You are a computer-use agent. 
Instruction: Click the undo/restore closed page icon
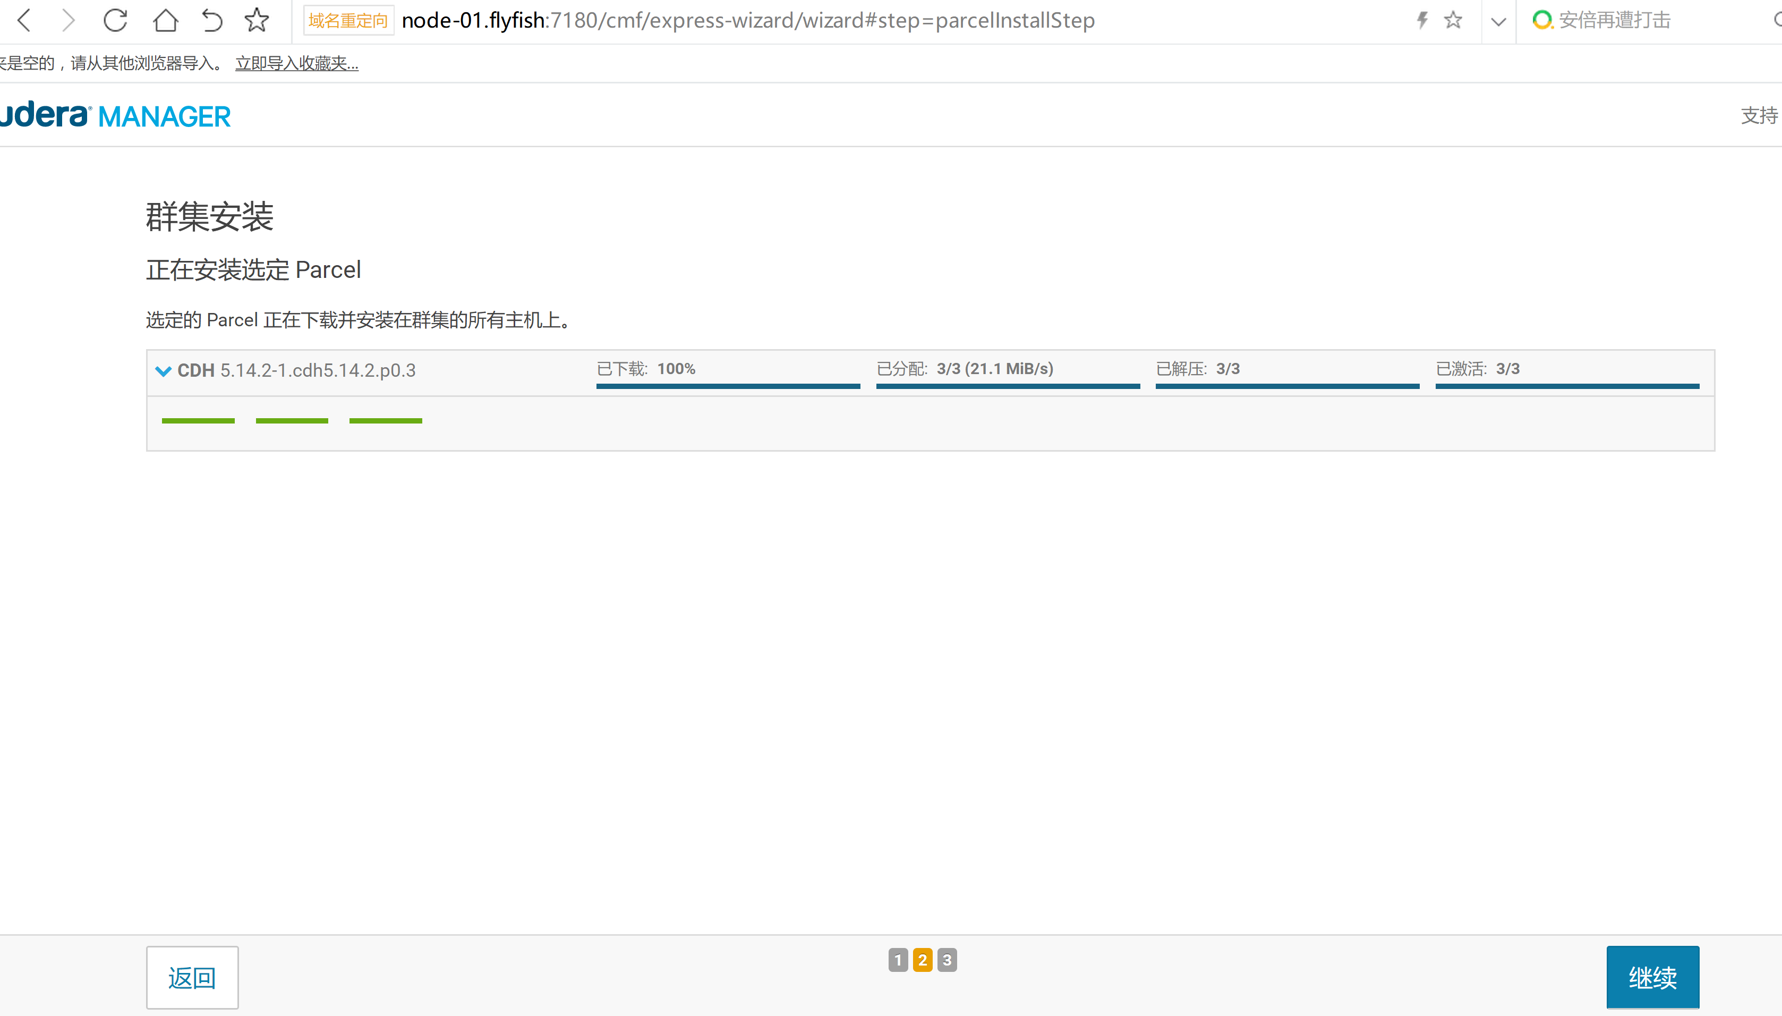pos(212,20)
